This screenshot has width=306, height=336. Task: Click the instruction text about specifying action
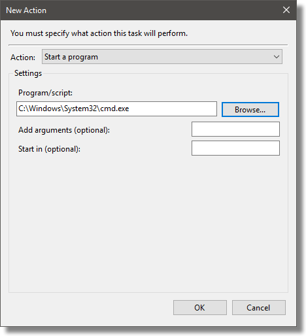[x=99, y=33]
